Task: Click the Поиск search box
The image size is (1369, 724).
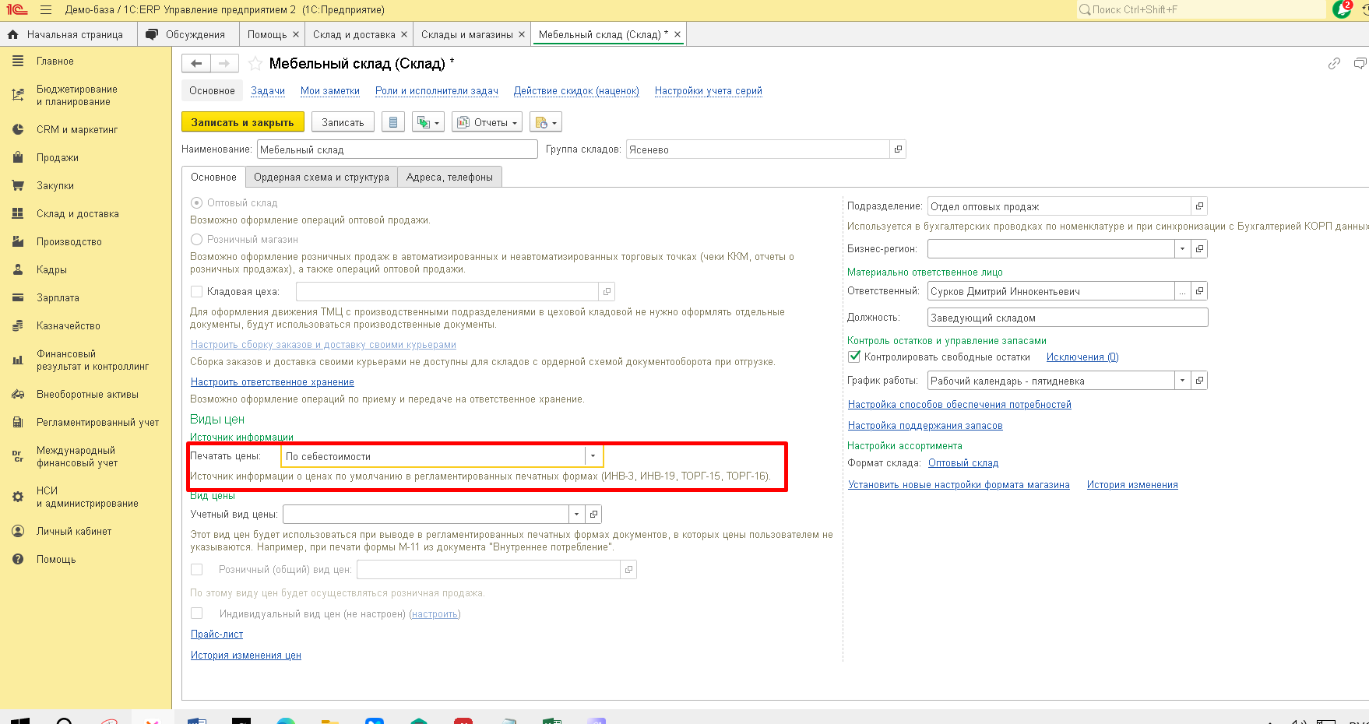Action: 1200,9
